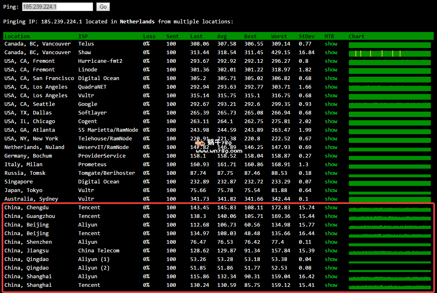437x293 pixels.
Task: Click the Vancouver Shaw latency chart
Action: pos(389,53)
